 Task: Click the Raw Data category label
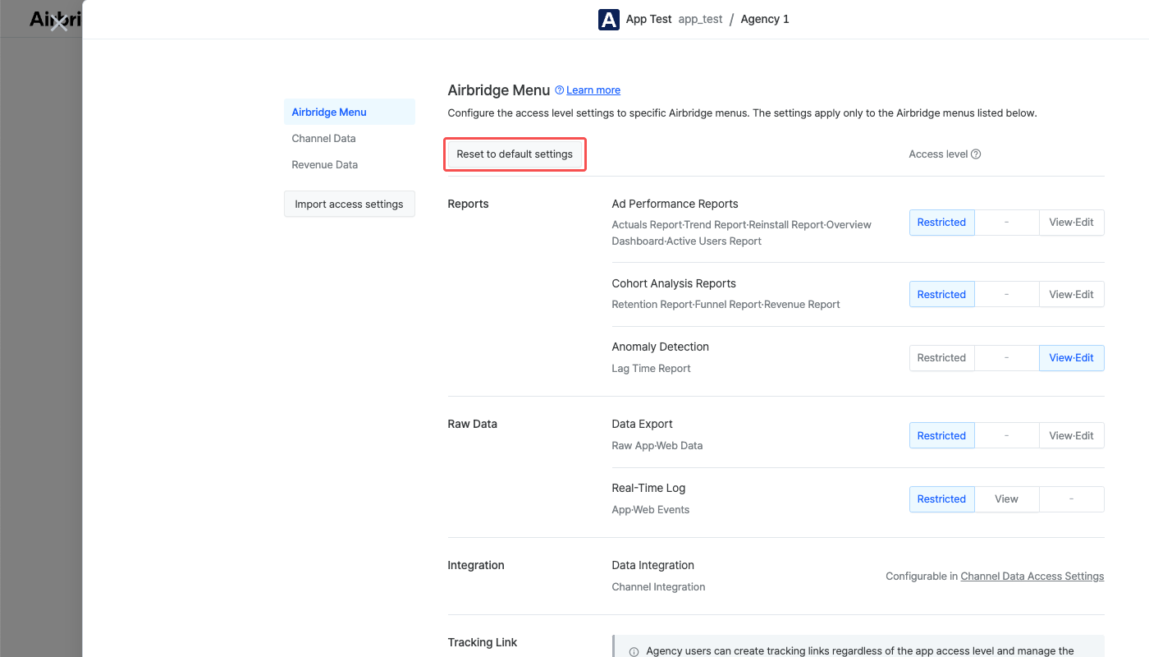pos(472,424)
